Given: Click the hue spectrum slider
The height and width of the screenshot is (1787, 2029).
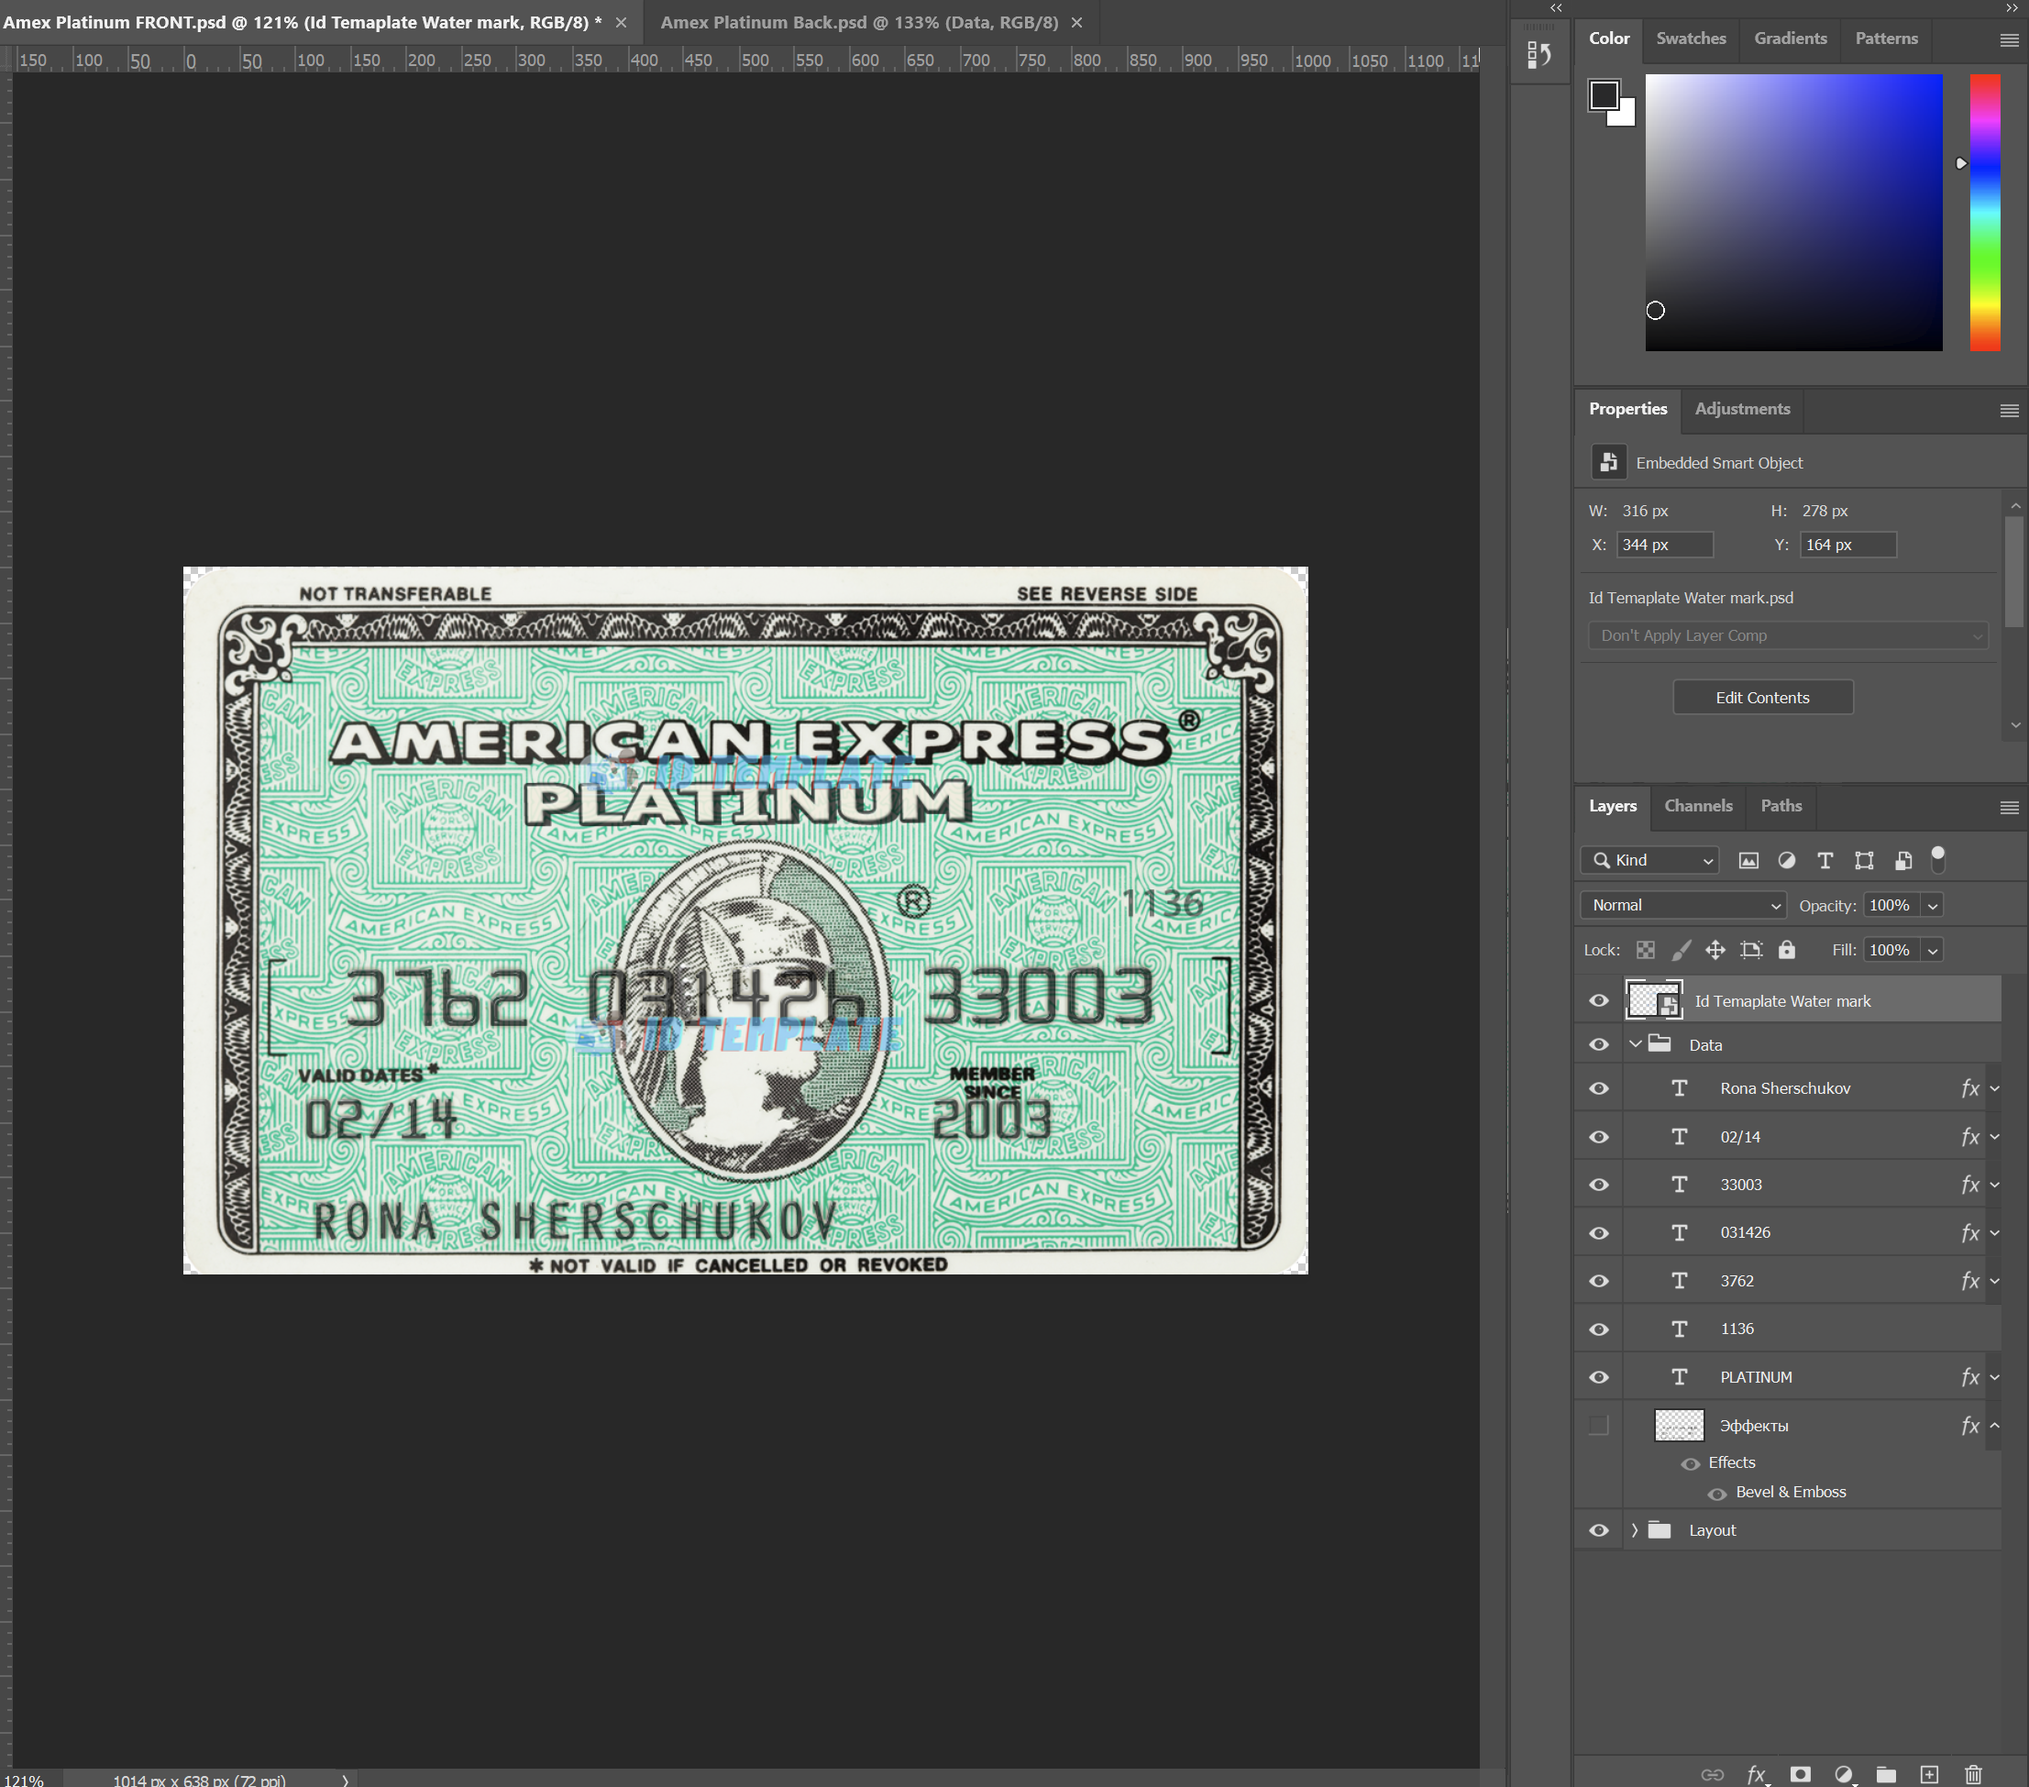Looking at the screenshot, I should pyautogui.click(x=1984, y=213).
